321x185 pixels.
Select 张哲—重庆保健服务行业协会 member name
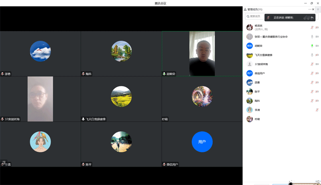pyautogui.click(x=271, y=37)
